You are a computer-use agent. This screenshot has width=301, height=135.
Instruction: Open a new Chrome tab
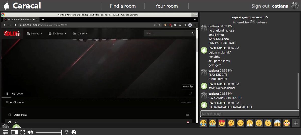[43, 19]
